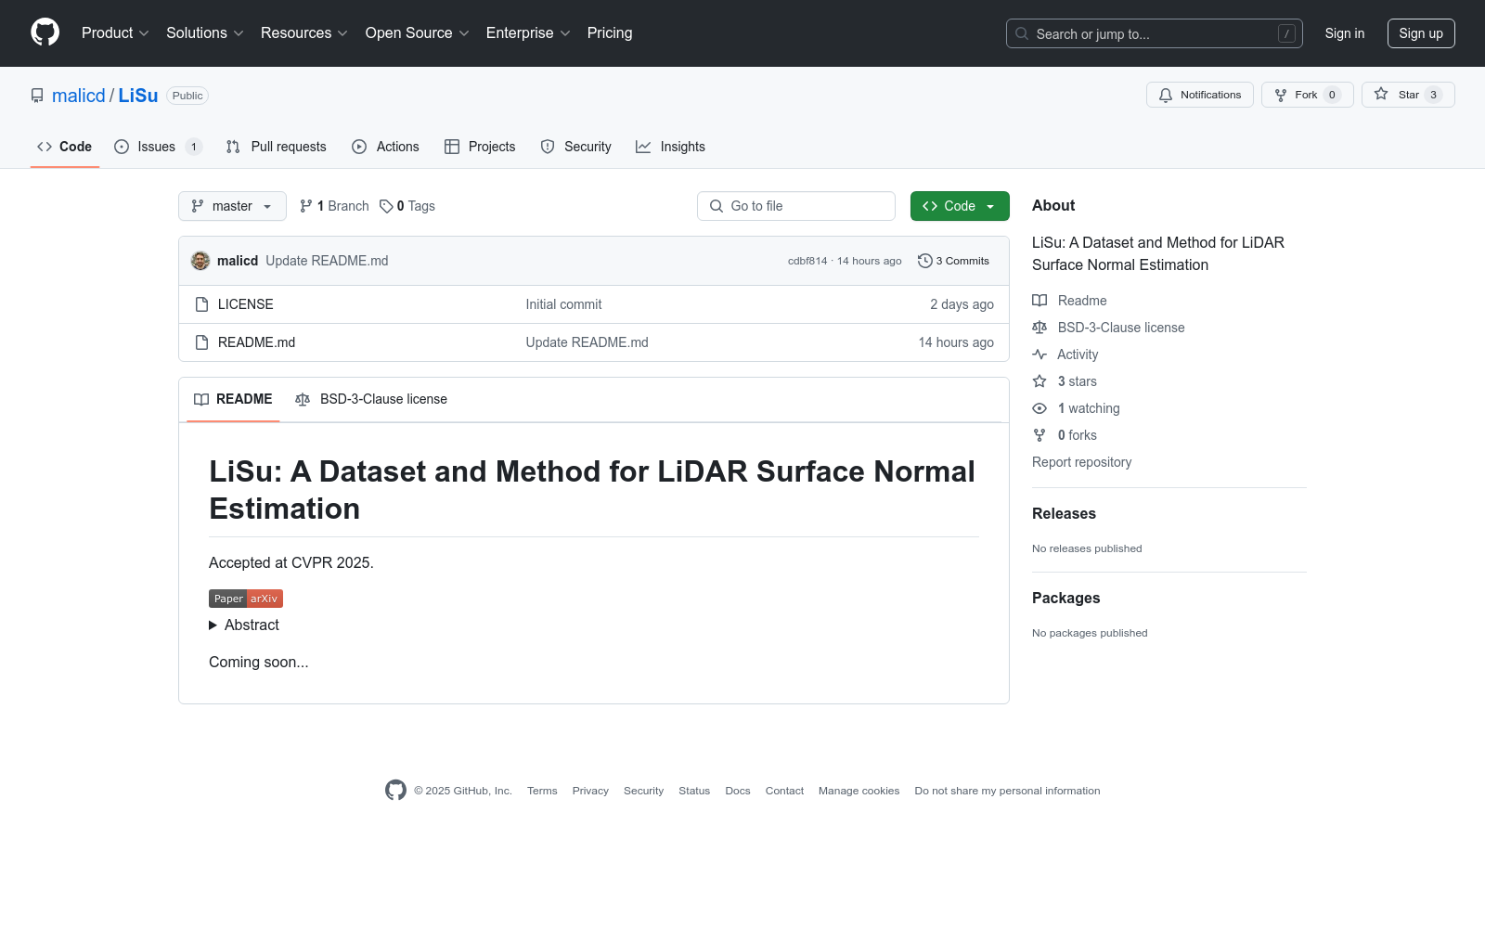Screen dimensions: 1485x928
Task: Click the star icon in Star button
Action: click(x=1381, y=94)
